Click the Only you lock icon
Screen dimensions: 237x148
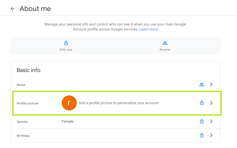[66, 43]
